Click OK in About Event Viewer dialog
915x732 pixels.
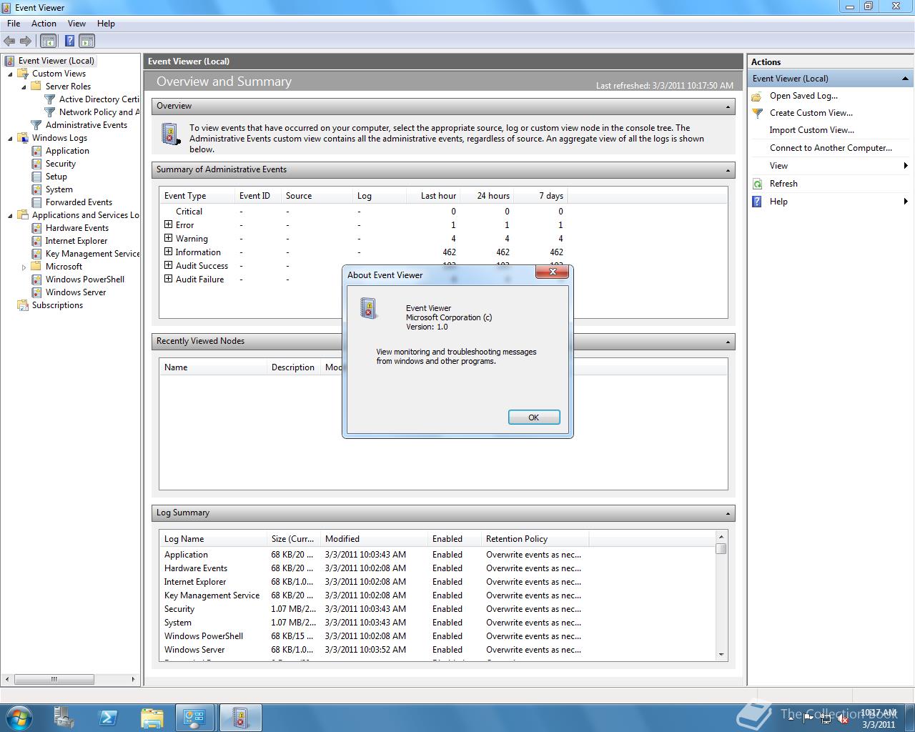pos(534,417)
